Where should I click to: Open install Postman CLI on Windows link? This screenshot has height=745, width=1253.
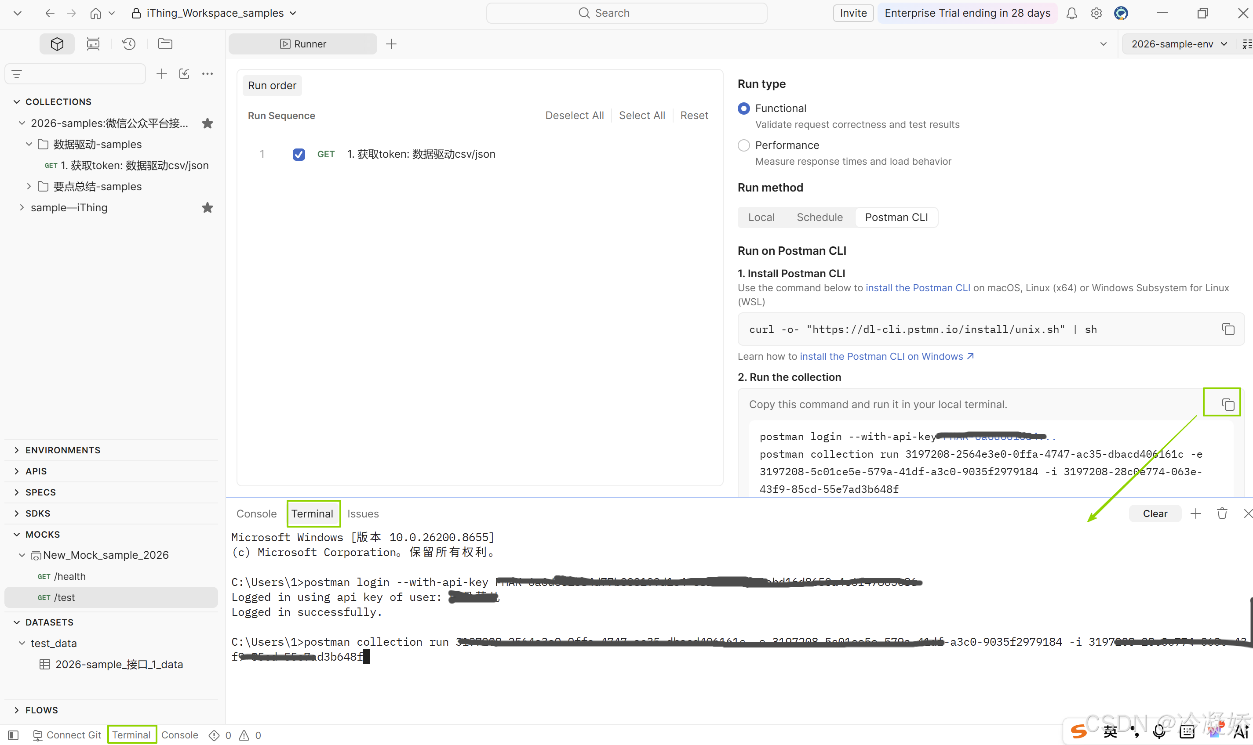[887, 356]
